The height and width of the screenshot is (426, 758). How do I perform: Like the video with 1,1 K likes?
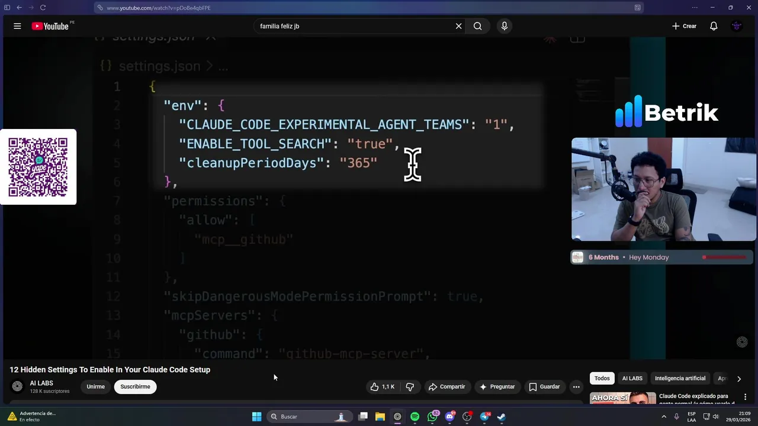[x=383, y=386]
